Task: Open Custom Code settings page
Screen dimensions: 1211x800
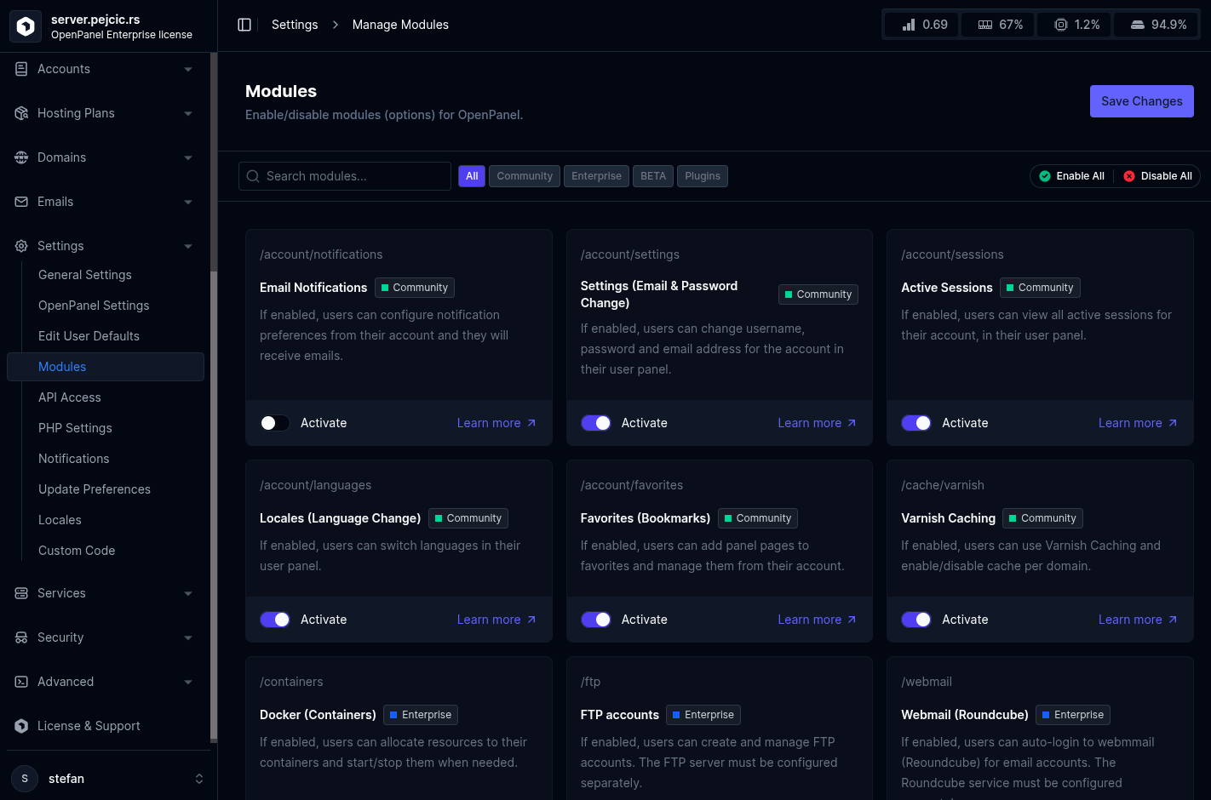Action: pyautogui.click(x=77, y=551)
